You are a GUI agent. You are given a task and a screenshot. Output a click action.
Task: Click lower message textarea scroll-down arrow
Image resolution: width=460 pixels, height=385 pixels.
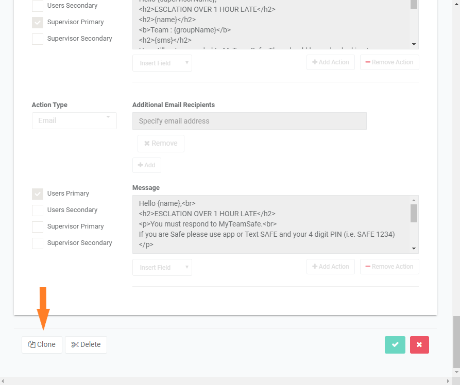(x=414, y=249)
